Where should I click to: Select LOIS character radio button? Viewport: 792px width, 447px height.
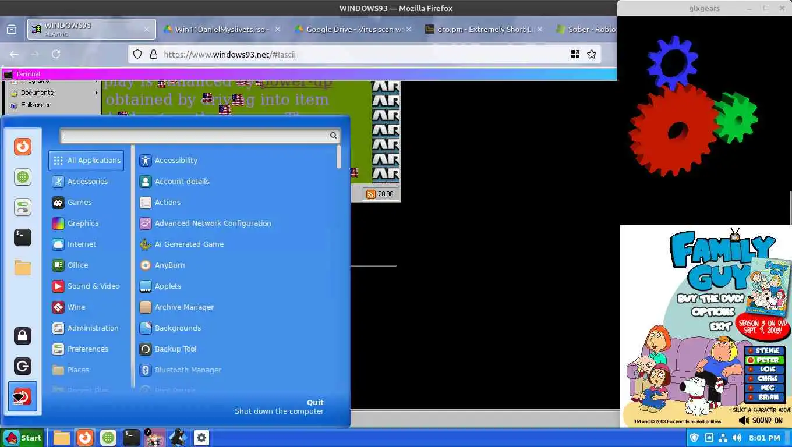(752, 370)
